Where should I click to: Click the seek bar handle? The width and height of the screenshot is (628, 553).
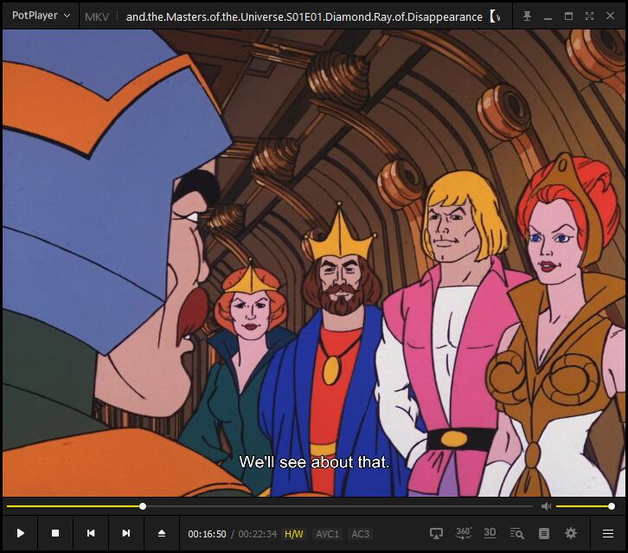[143, 506]
